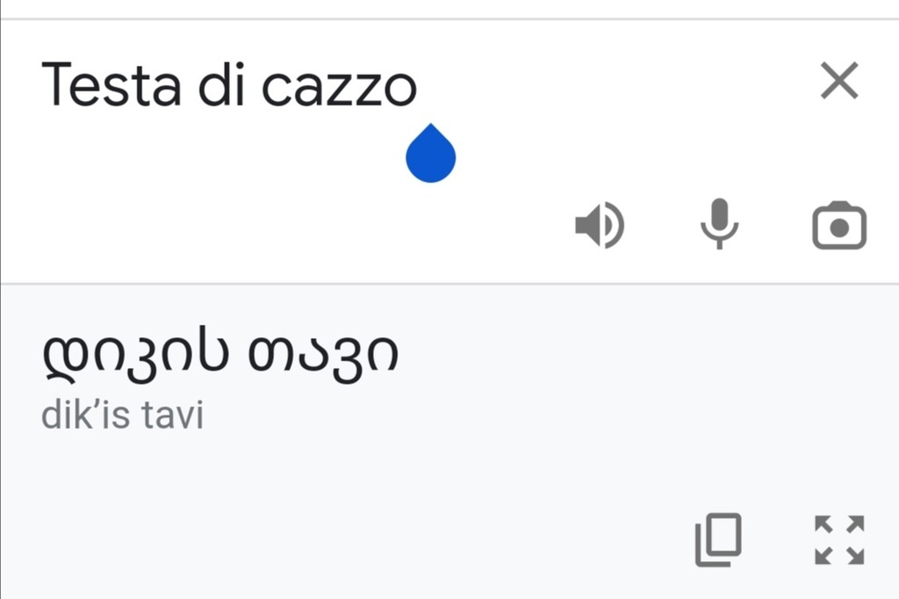Start speech-to-text with the mic icon
This screenshot has width=899, height=599.
[720, 224]
